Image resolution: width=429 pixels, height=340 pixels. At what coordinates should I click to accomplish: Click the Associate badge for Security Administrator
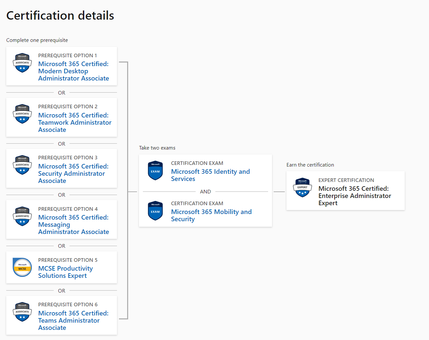pyautogui.click(x=22, y=165)
